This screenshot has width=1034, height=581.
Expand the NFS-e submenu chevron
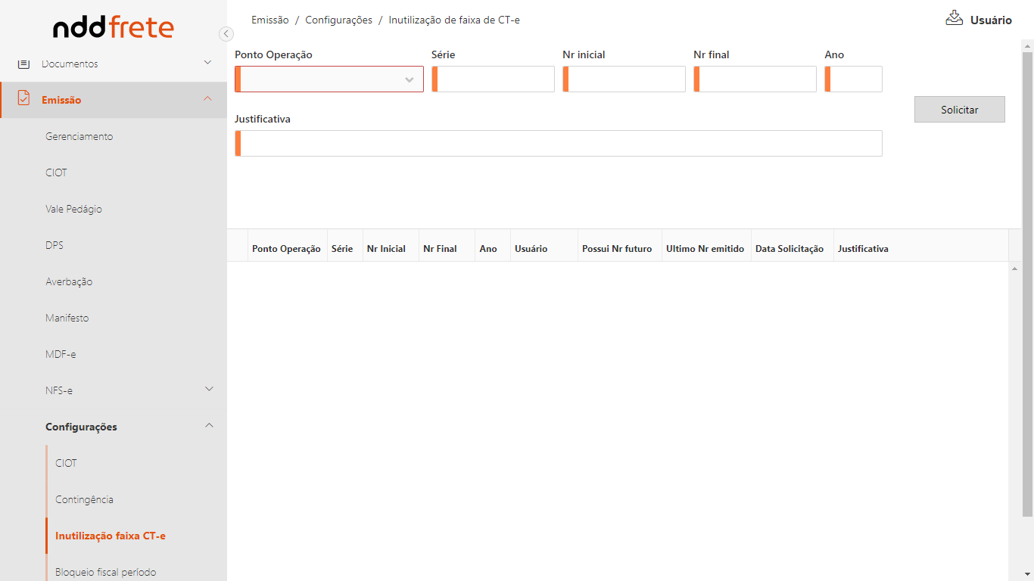tap(210, 390)
